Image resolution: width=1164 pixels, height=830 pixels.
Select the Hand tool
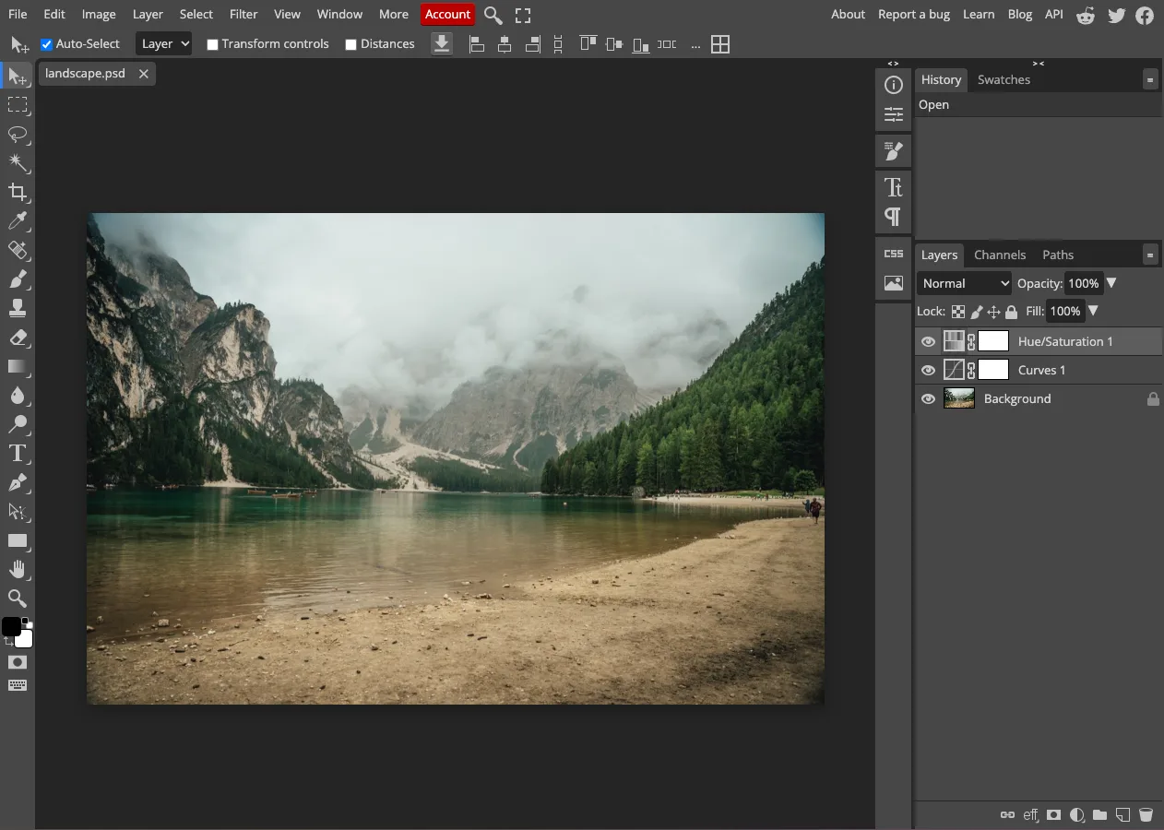tap(18, 569)
